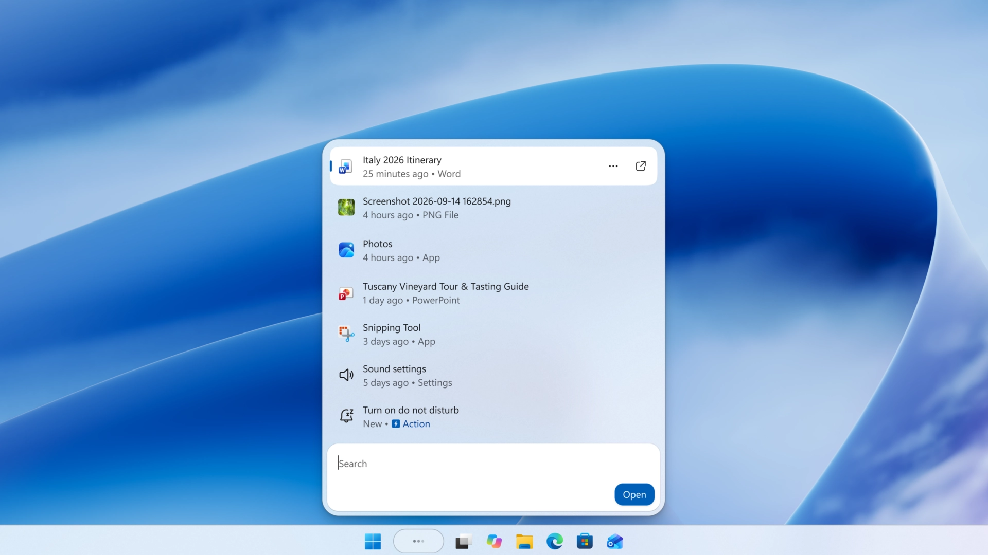Screen dimensions: 988x555
Task: Click the Photos app icon
Action: (x=346, y=250)
